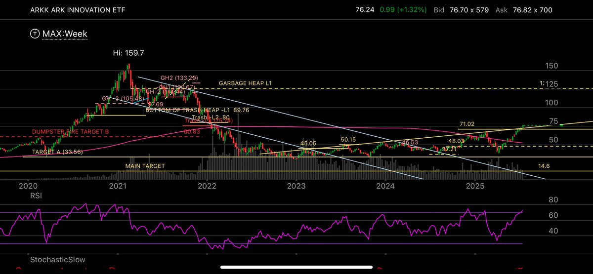The image size is (593, 274).
Task: Tap the 48.03 price level label
Action: [457, 141]
